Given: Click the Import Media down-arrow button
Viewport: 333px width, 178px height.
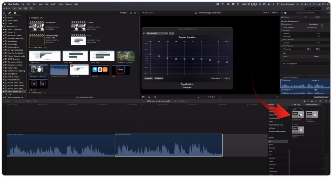Looking at the screenshot, I should (14, 8).
